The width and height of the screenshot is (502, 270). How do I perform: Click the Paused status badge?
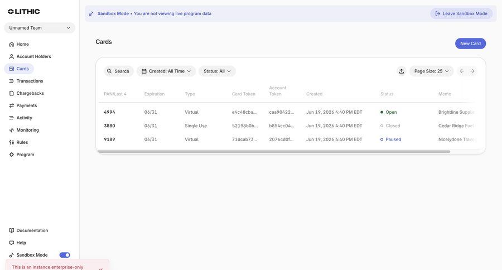tap(390, 139)
